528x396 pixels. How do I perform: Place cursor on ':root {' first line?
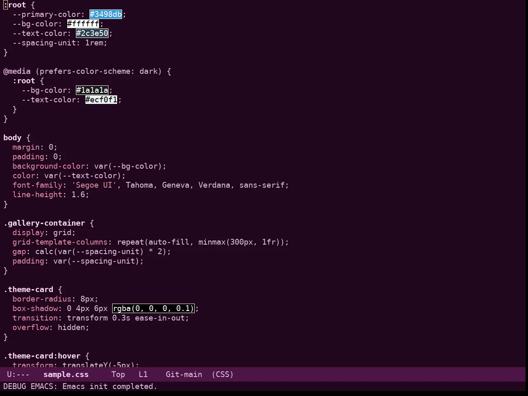(x=19, y=5)
